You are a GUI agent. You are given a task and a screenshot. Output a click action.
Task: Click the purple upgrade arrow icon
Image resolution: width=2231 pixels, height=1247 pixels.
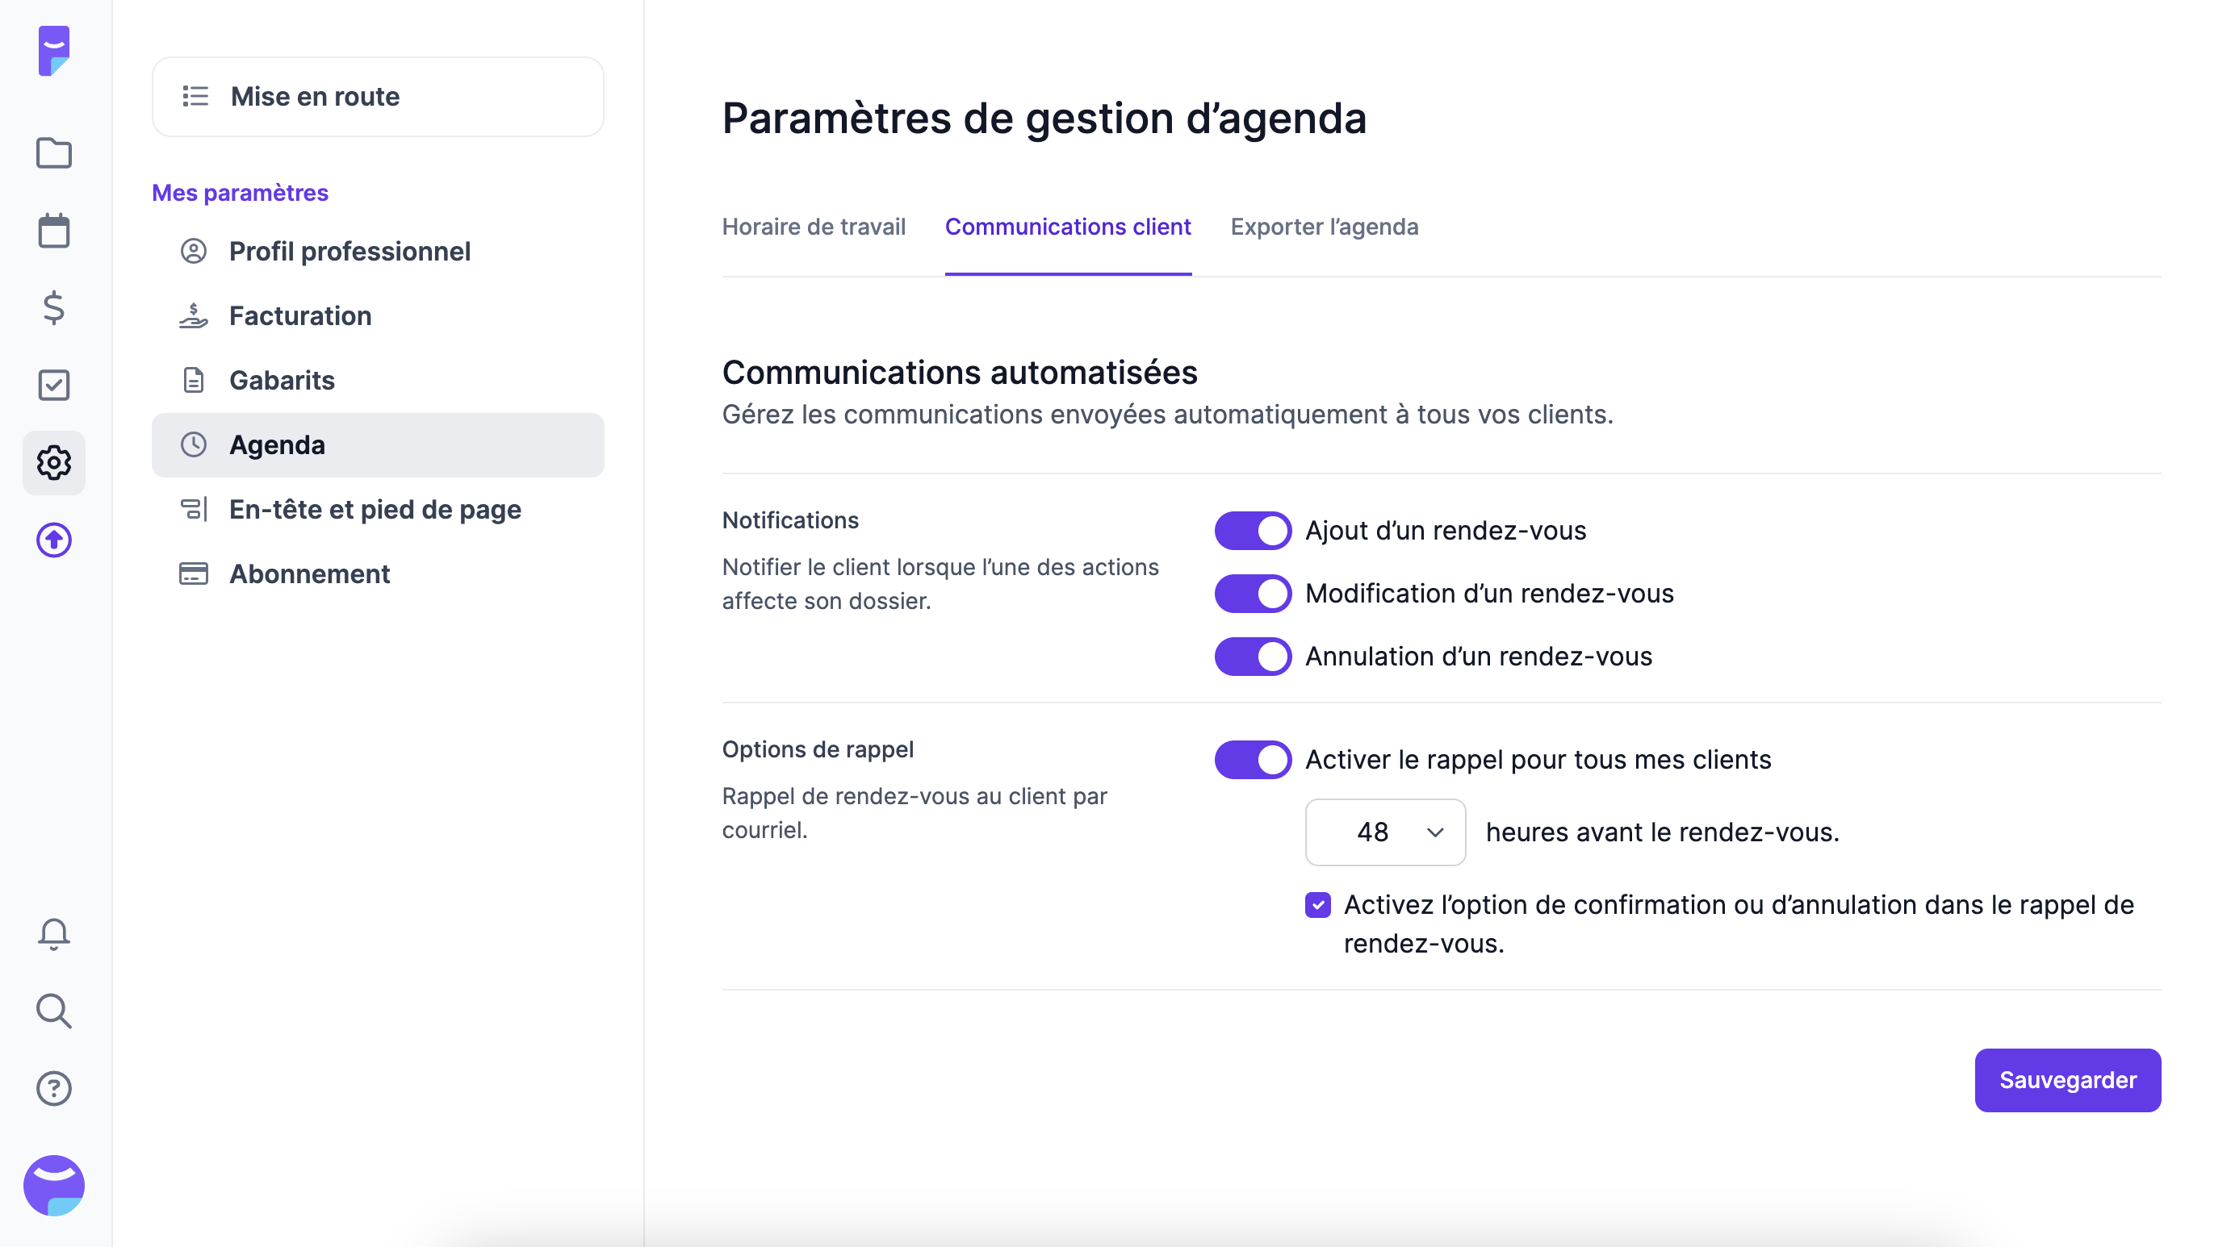pos(54,540)
